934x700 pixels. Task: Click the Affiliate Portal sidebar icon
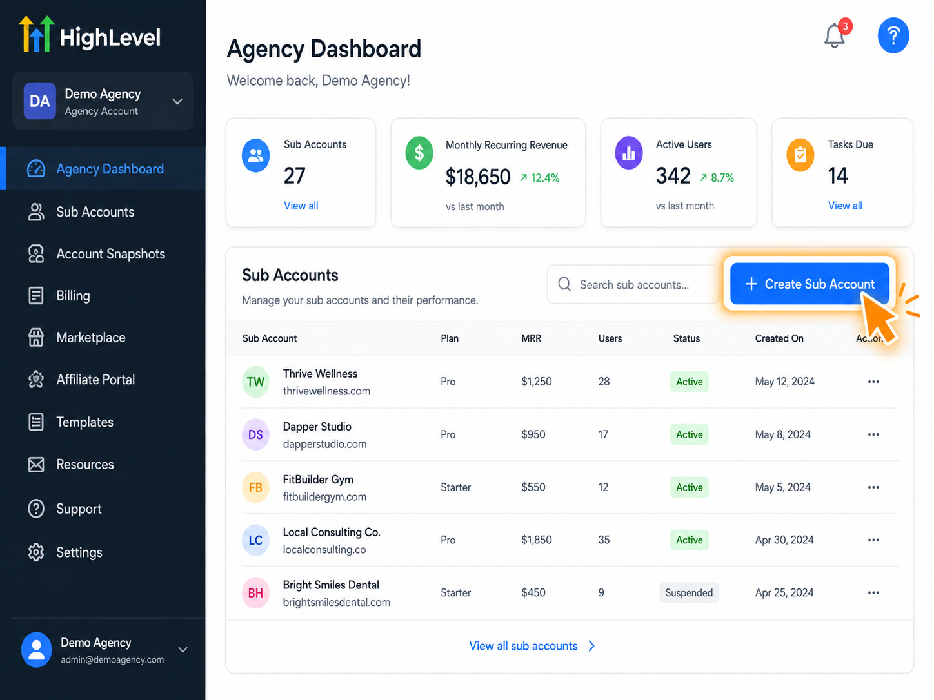pos(36,380)
